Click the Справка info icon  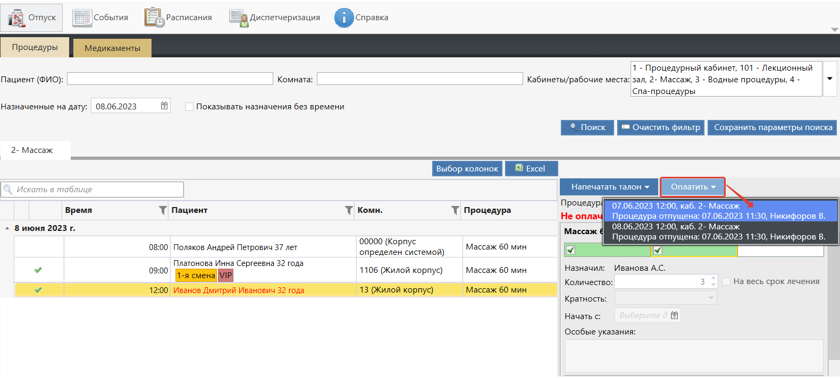pyautogui.click(x=343, y=18)
